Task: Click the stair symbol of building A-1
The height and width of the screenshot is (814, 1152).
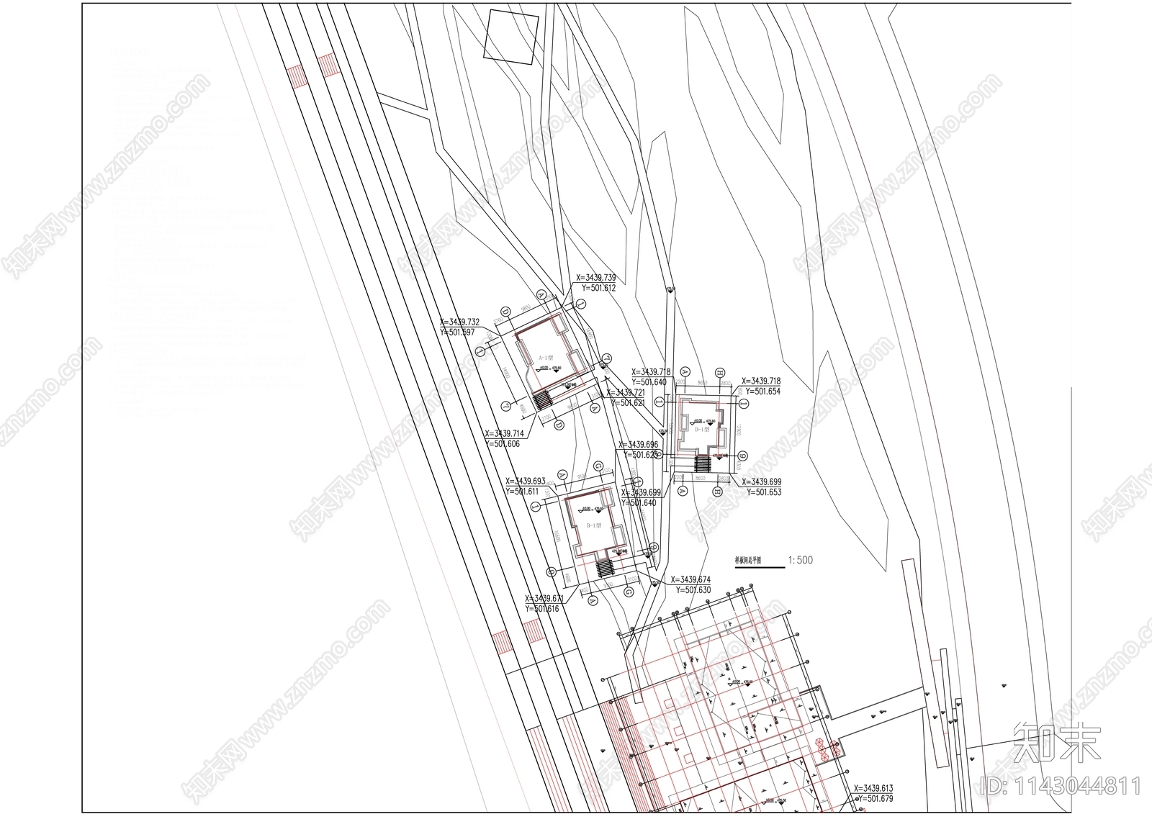Action: 542,399
